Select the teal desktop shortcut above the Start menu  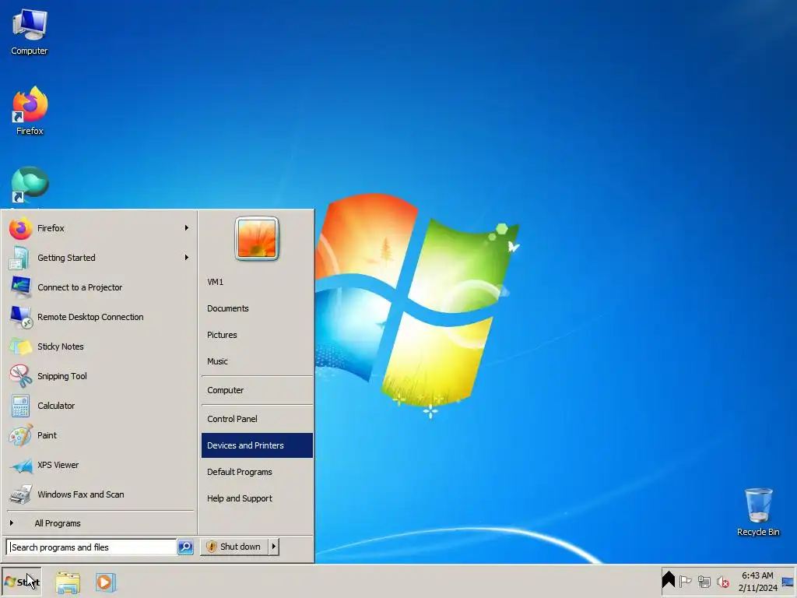[x=30, y=185]
